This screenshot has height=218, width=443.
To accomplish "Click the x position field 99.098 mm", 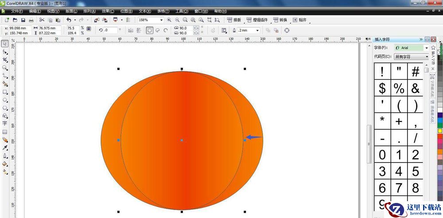I will click(x=20, y=28).
